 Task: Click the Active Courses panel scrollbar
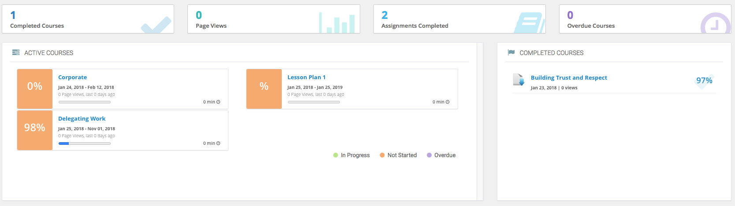(x=480, y=121)
